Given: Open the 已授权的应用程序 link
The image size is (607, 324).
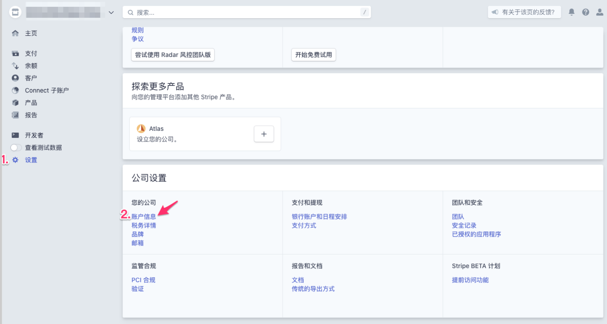Looking at the screenshot, I should pos(476,234).
